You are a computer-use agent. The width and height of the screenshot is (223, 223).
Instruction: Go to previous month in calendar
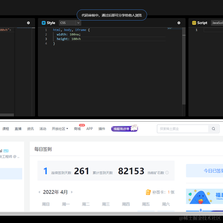pos(39,192)
